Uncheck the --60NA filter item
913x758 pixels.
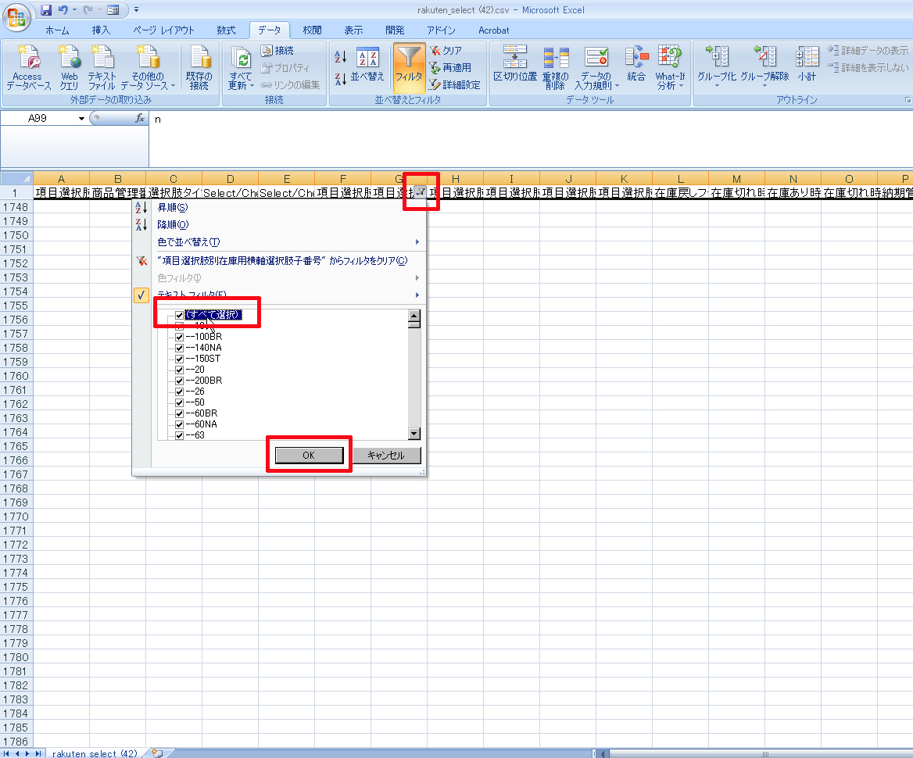click(x=179, y=424)
